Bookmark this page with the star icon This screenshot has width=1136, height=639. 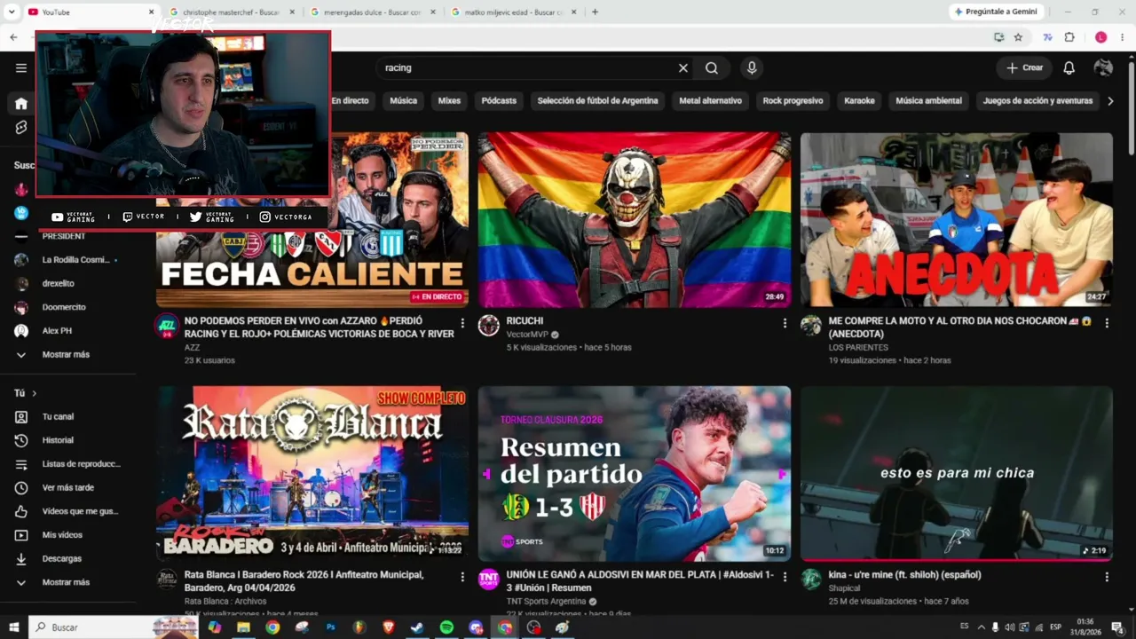pos(1018,37)
